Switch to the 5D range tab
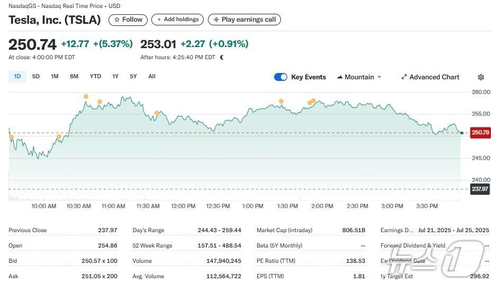Screen dimensions: 491x284 tap(36, 76)
